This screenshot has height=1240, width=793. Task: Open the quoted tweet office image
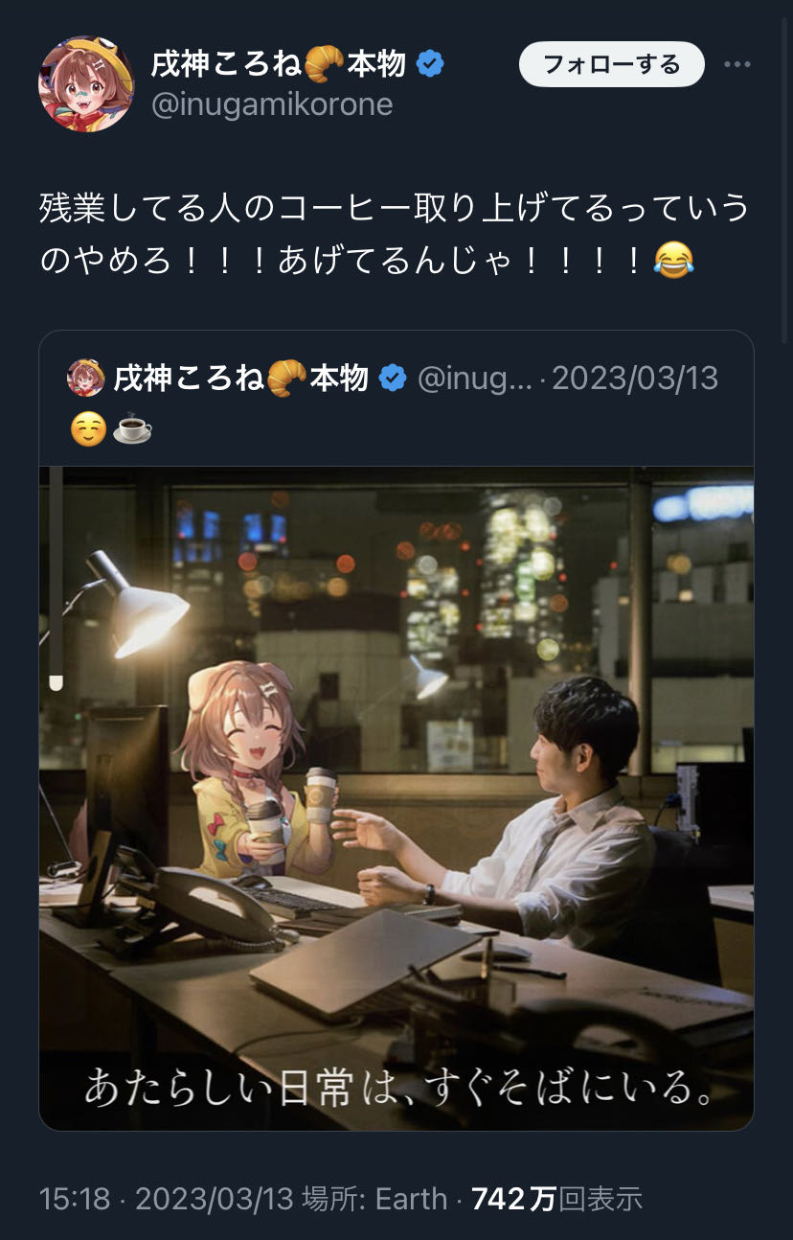point(396,798)
